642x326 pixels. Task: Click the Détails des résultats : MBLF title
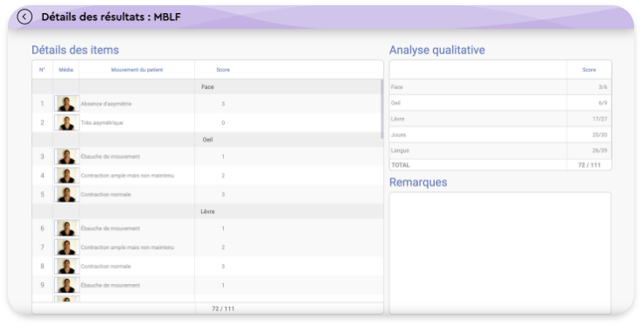pos(111,17)
